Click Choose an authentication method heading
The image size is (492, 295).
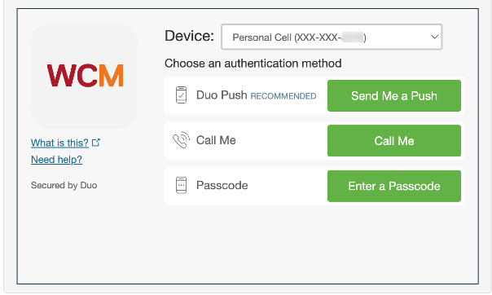tap(253, 64)
